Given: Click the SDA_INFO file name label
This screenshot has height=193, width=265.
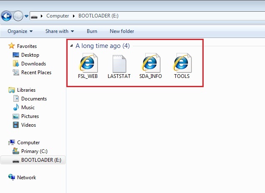Looking at the screenshot, I should [x=151, y=76].
